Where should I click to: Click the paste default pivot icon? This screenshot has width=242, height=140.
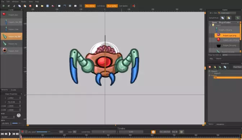(229, 18)
